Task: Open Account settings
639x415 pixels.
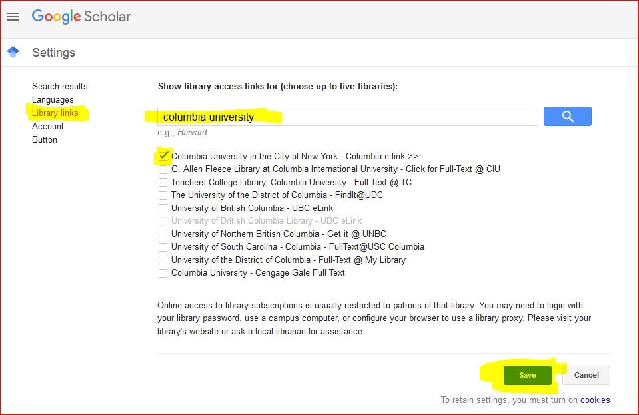Action: 48,127
